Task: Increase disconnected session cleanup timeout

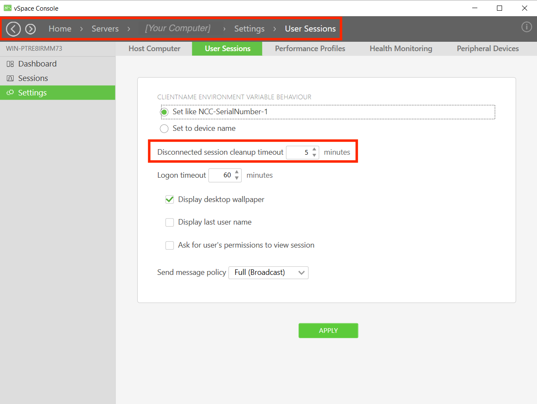Action: coord(315,149)
